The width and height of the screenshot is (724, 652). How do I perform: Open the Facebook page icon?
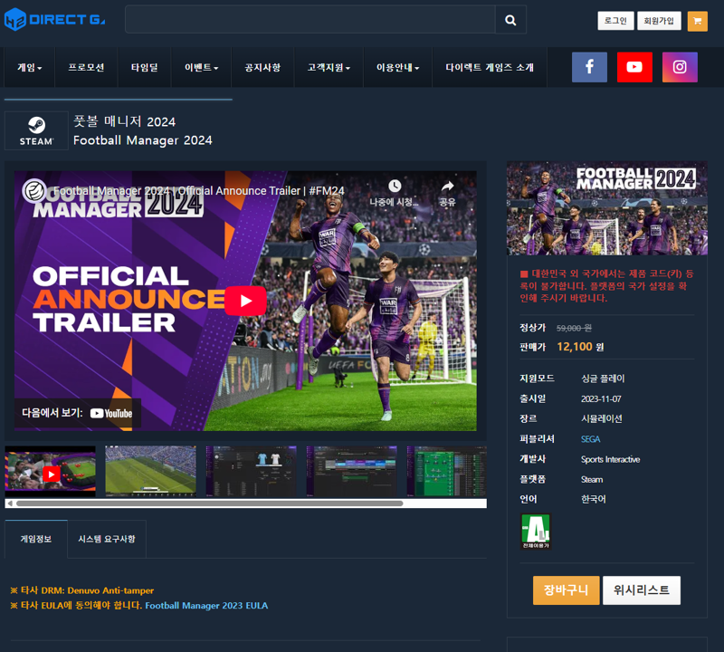coord(589,67)
